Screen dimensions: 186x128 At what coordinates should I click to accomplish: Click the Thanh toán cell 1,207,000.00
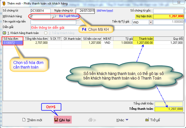pos(143,43)
